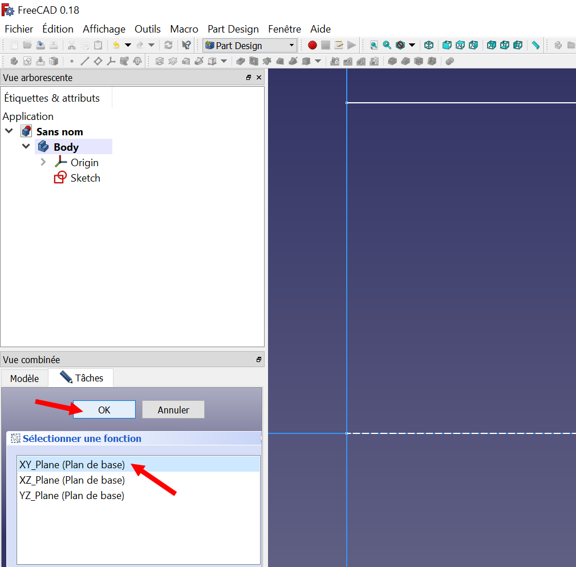Create a local coordinate system
The width and height of the screenshot is (576, 567).
point(111,61)
